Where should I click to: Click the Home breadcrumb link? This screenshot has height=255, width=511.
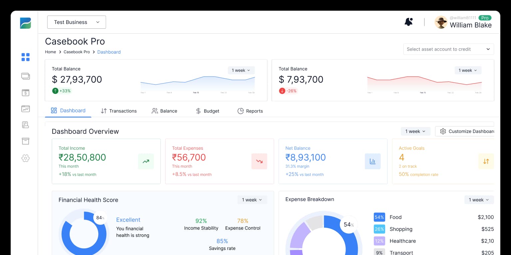pyautogui.click(x=50, y=52)
